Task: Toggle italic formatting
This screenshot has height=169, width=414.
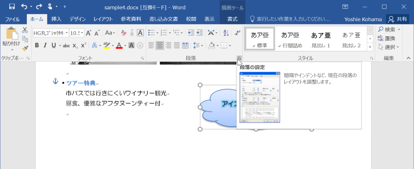Action: point(45,46)
